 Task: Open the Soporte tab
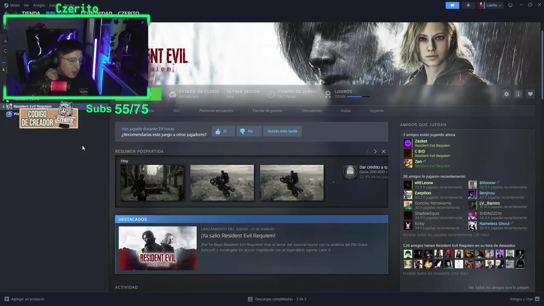pyautogui.click(x=377, y=110)
